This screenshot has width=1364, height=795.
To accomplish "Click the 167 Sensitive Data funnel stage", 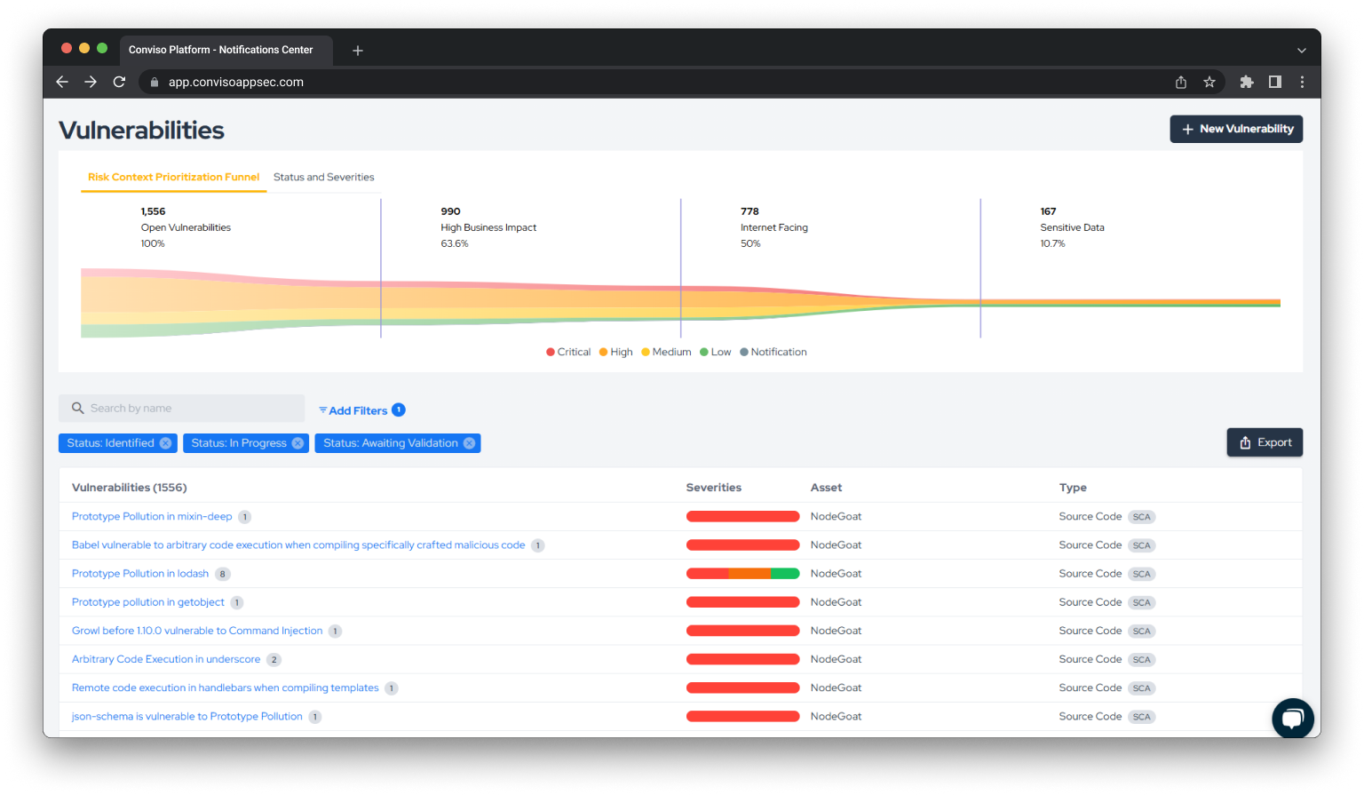I will click(1072, 227).
